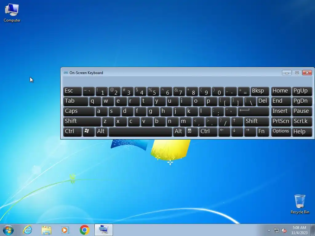Open the Computer desktop icon
The width and height of the screenshot is (315, 236).
12,13
